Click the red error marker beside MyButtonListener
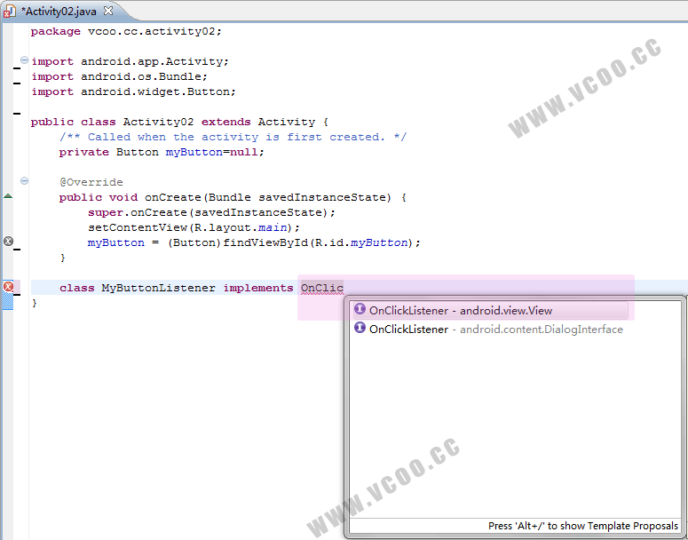This screenshot has height=540, width=688. pos(9,287)
